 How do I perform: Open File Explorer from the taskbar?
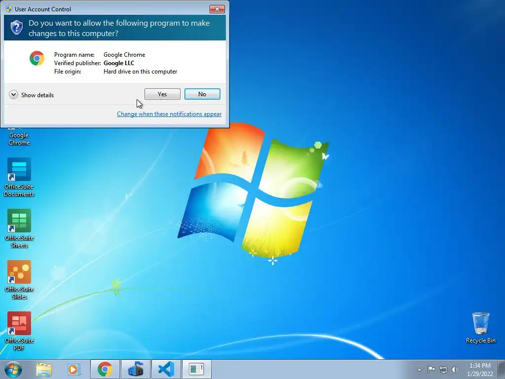pyautogui.click(x=44, y=369)
